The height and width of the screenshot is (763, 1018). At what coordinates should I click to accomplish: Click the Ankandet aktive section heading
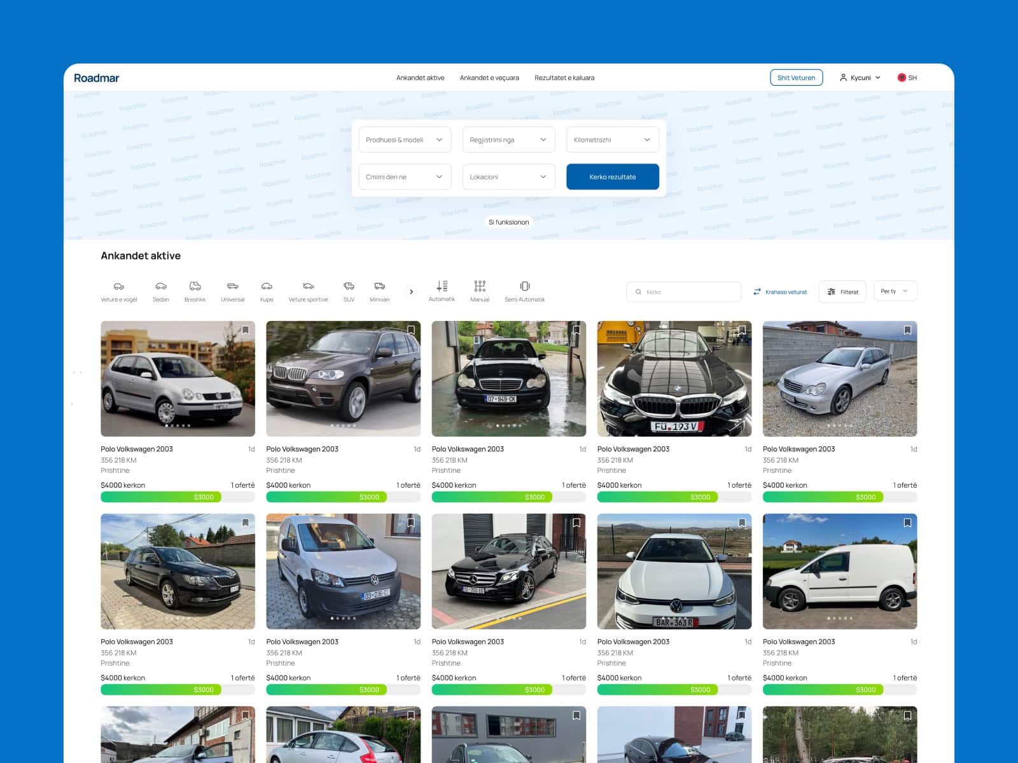coord(141,256)
